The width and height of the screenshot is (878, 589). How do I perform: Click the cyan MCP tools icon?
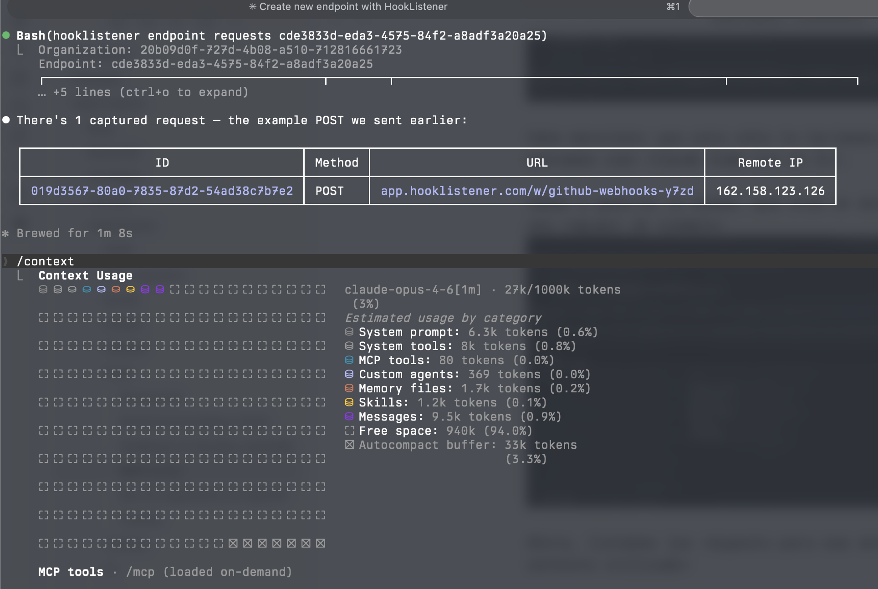coord(349,360)
